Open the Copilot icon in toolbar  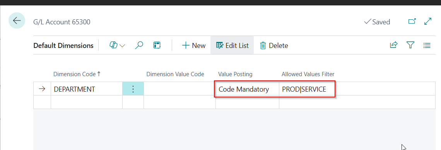pyautogui.click(x=113, y=45)
